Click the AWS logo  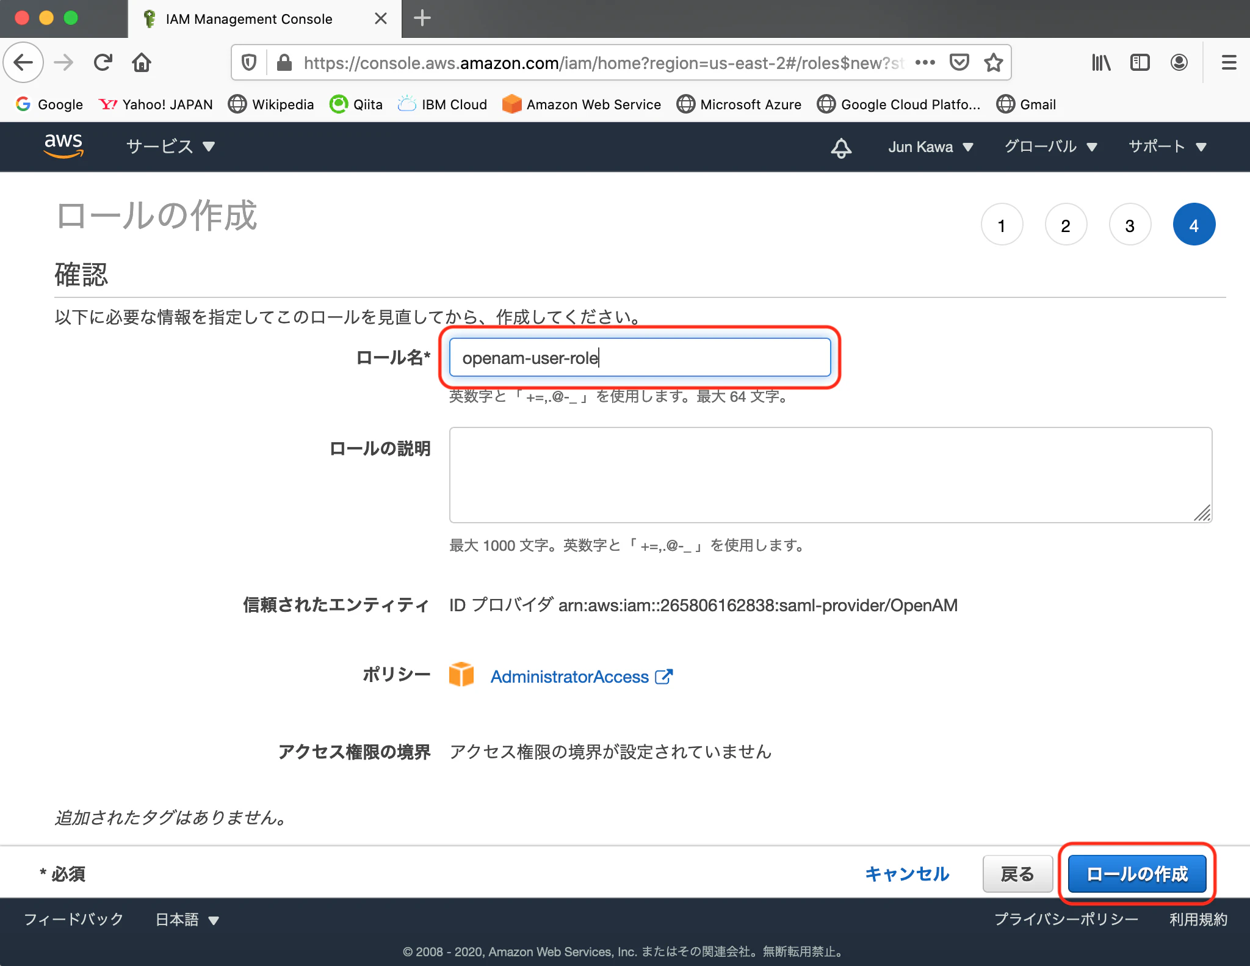click(63, 146)
